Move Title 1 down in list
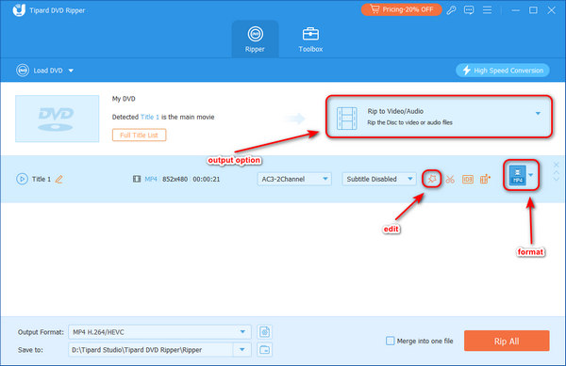This screenshot has height=366, width=566. click(x=556, y=179)
